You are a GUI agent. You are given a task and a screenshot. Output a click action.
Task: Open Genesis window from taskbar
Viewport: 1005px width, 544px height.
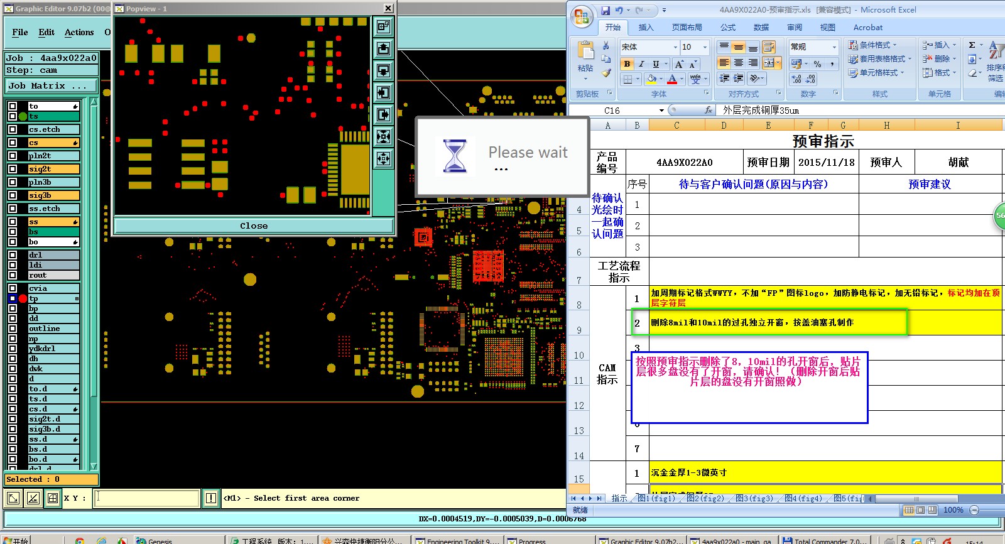(181, 540)
